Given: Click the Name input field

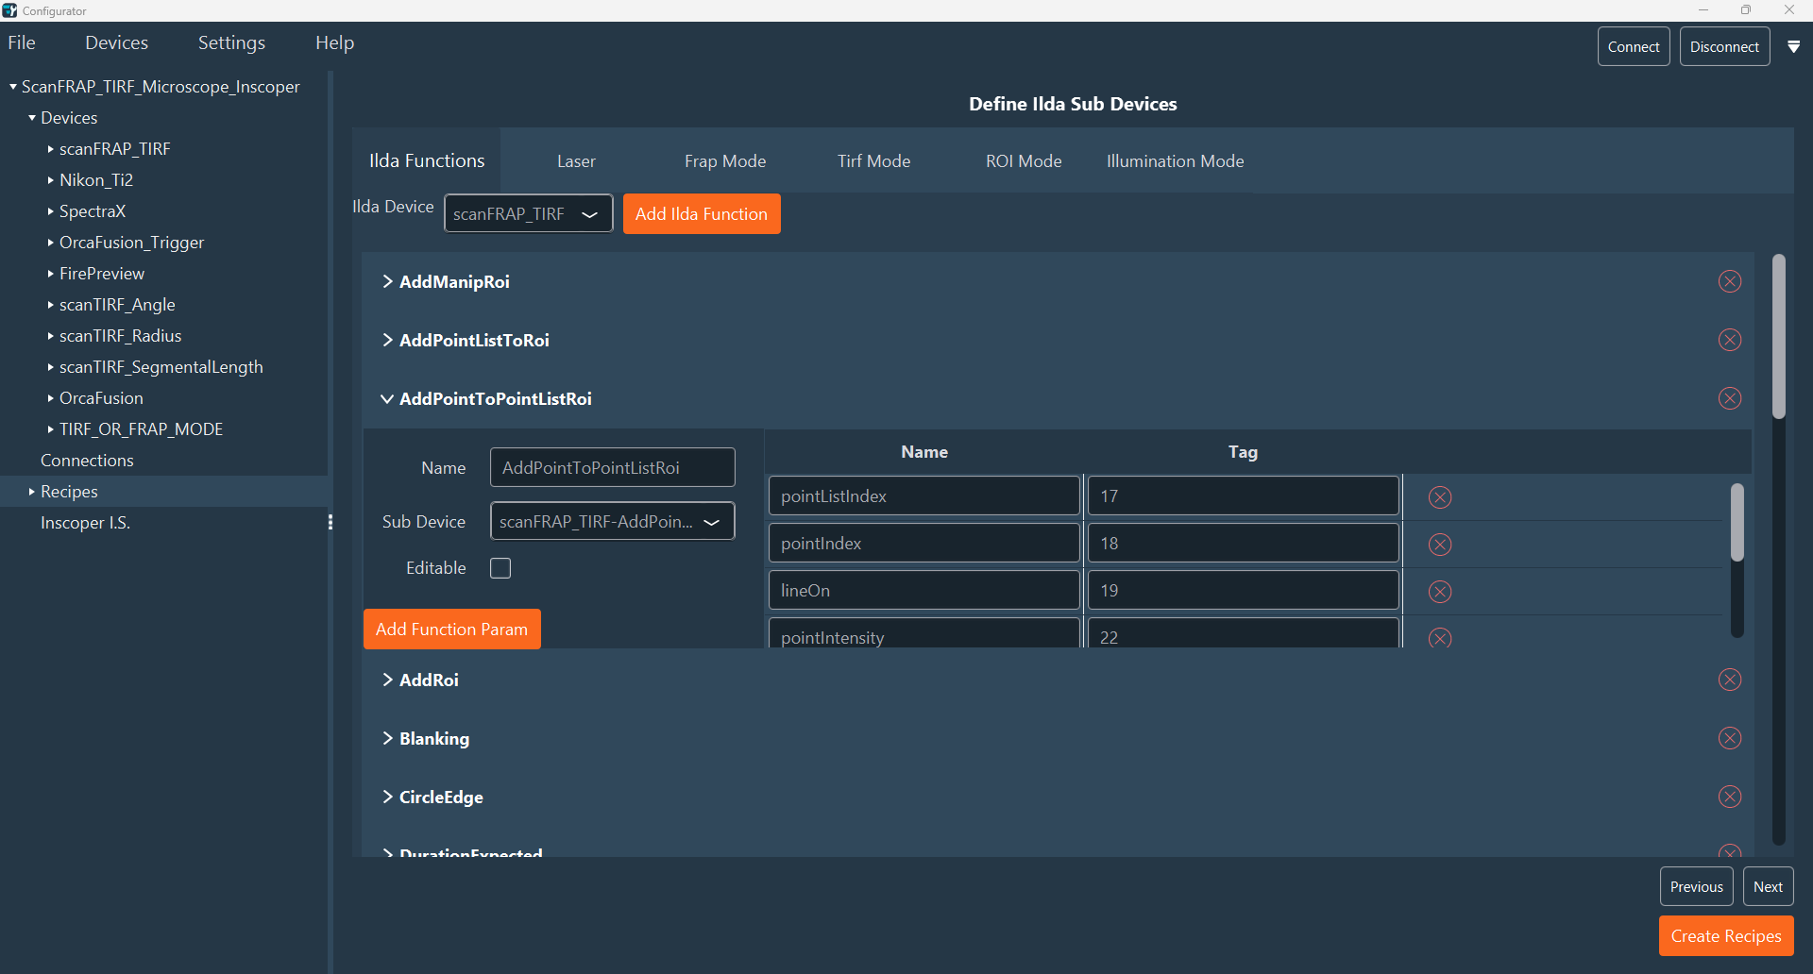Looking at the screenshot, I should point(612,467).
